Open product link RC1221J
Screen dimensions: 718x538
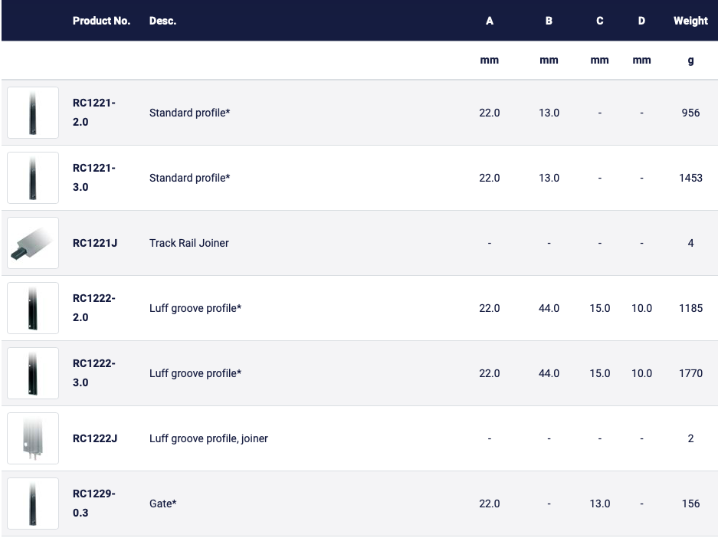coord(95,243)
